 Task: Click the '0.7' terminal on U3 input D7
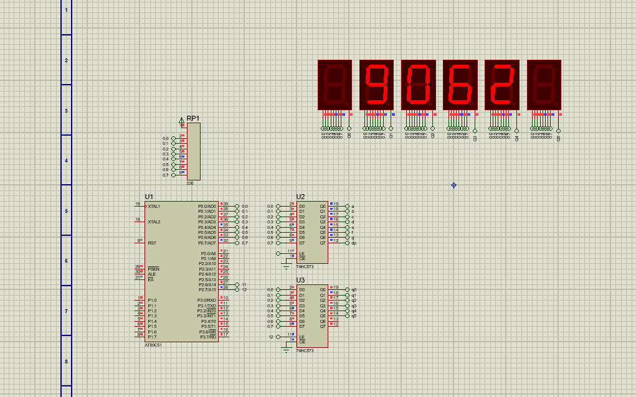[278, 327]
